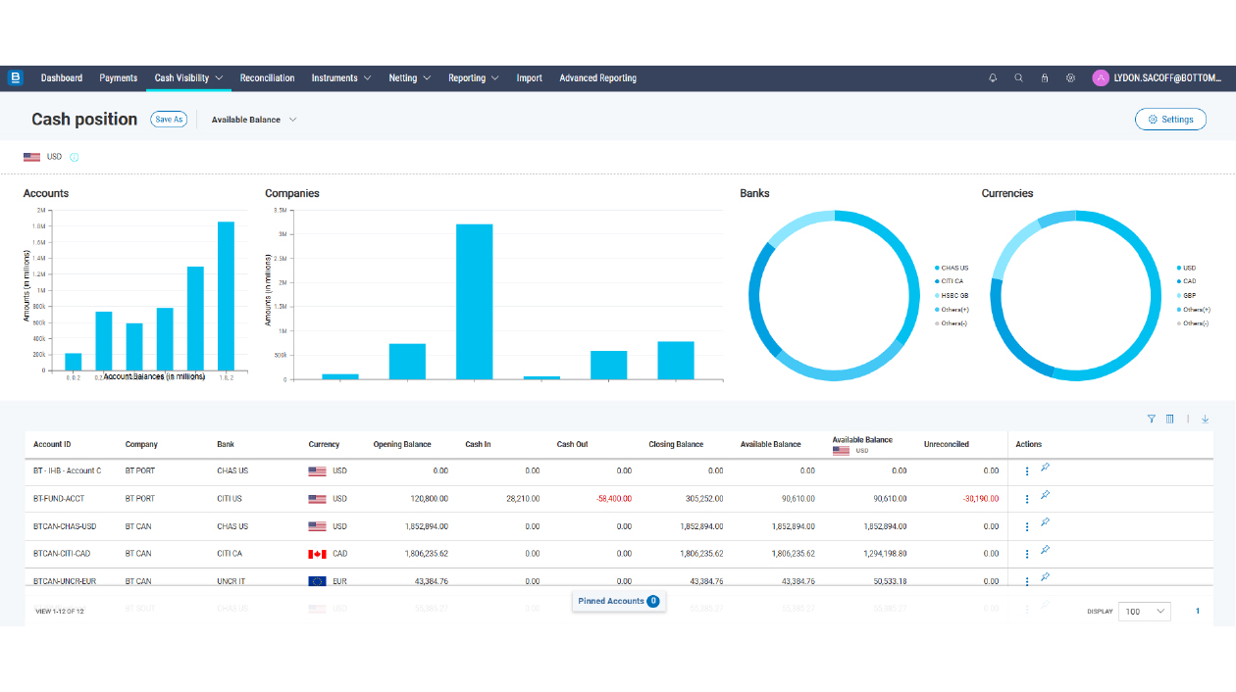Screen dimensions: 1236x692
Task: Toggle GBP legend item in Currencies chart
Action: pyautogui.click(x=1189, y=295)
